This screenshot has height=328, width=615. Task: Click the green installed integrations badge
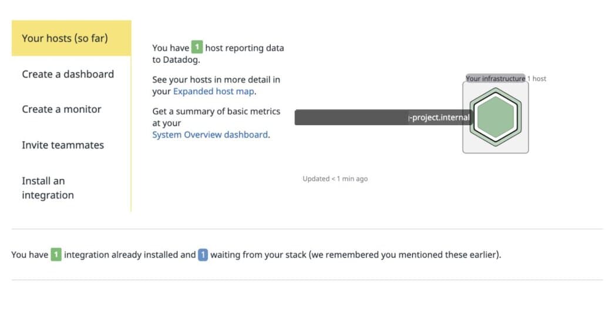coord(56,255)
